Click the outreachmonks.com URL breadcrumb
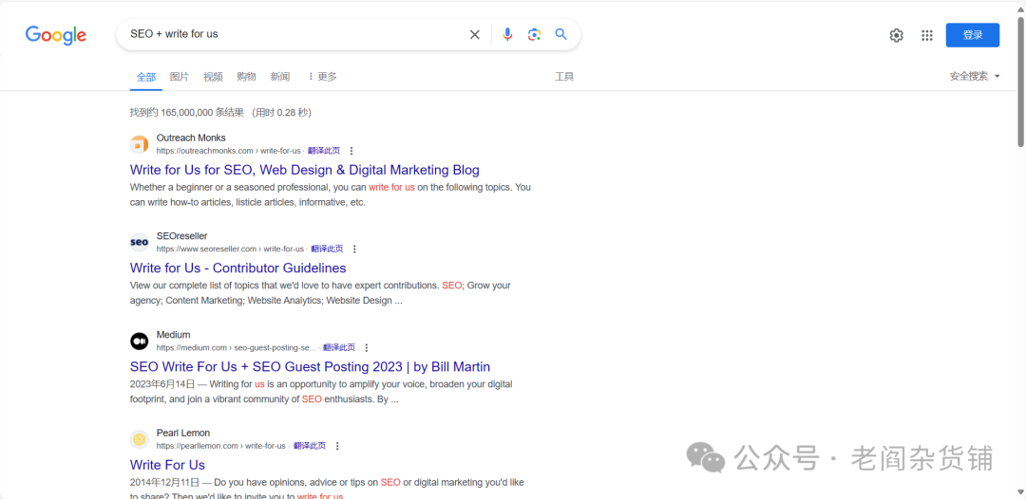The height and width of the screenshot is (499, 1026). coord(228,151)
